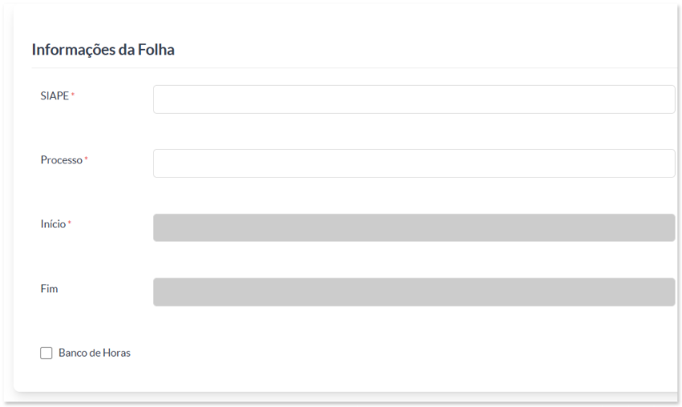The width and height of the screenshot is (682, 407).
Task: Click the word 'Banco' next to the checkbox
Action: point(72,353)
